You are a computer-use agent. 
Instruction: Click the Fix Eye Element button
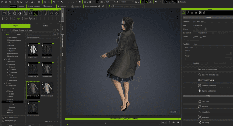tap(202, 33)
